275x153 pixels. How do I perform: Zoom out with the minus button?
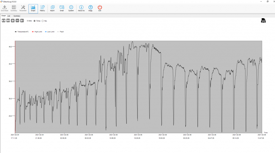coord(17,21)
